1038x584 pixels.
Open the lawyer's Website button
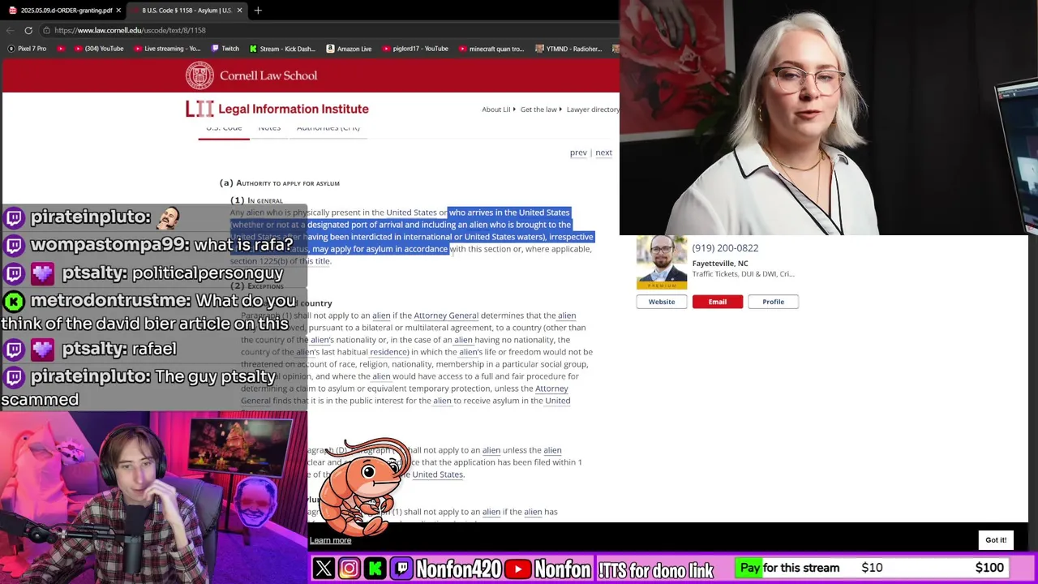click(x=662, y=302)
